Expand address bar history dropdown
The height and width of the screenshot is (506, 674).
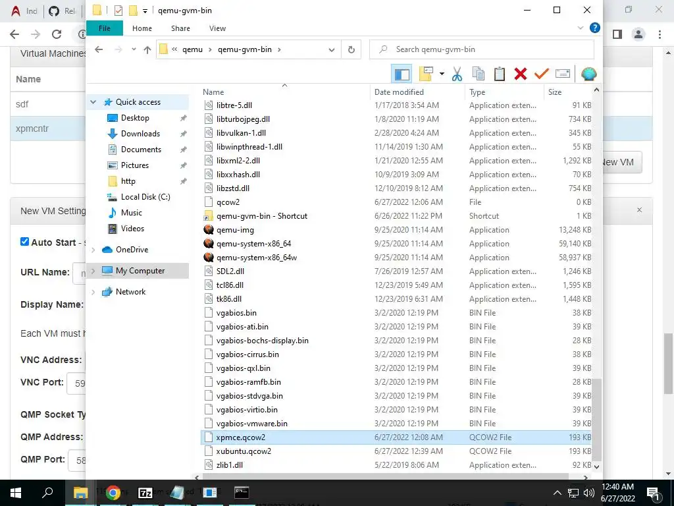pyautogui.click(x=332, y=50)
